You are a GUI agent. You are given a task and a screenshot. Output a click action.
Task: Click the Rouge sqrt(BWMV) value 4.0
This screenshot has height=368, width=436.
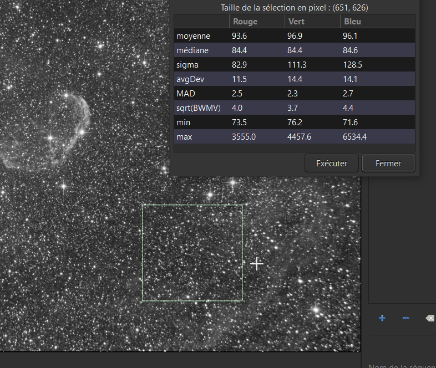click(x=237, y=108)
